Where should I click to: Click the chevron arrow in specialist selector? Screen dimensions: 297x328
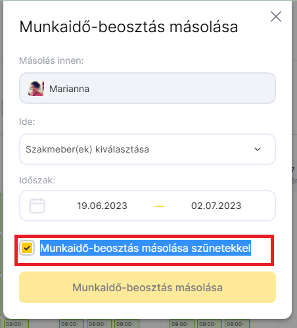(x=258, y=149)
